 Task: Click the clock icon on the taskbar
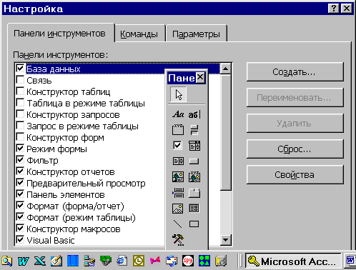point(139,261)
